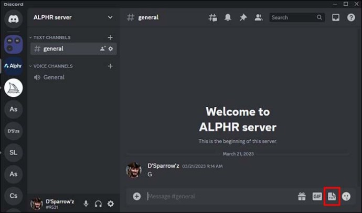Open the emoji picker

(x=346, y=196)
